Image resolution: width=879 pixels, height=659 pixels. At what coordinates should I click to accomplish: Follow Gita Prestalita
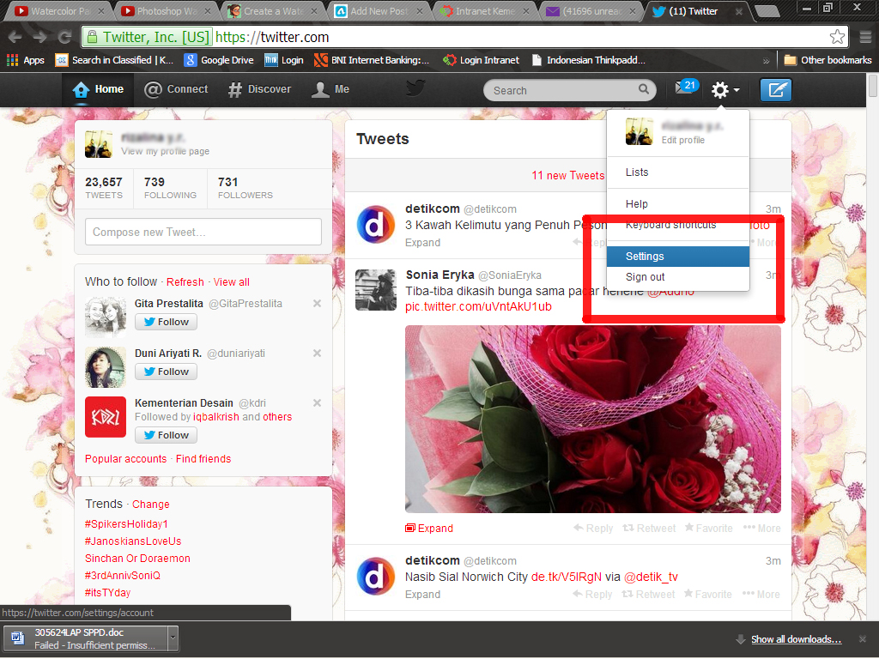[x=166, y=322]
